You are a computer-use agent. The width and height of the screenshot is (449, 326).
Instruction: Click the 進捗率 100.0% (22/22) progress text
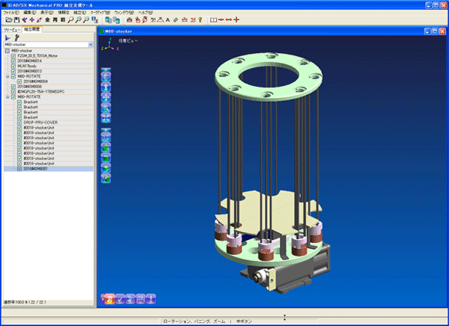tap(25, 302)
